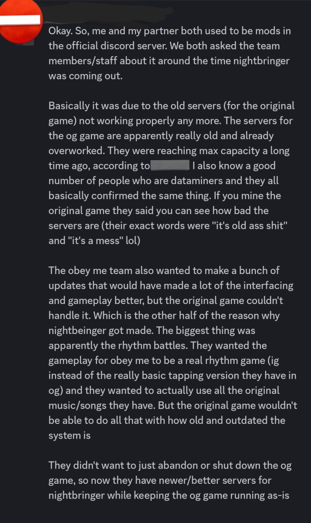Select the final line ending 'running as-is'
The width and height of the screenshot is (311, 523).
click(169, 495)
